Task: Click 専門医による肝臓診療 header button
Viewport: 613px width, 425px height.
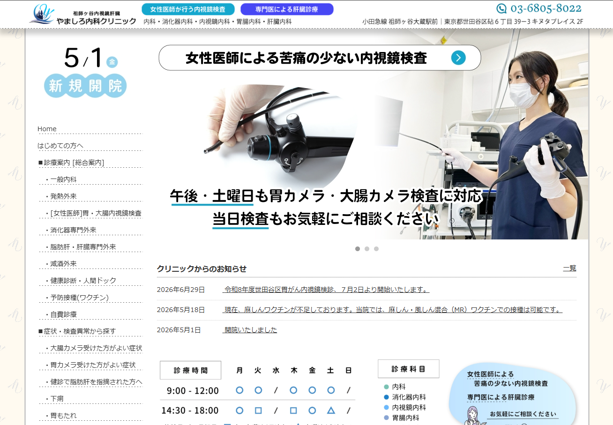Action: (x=287, y=9)
